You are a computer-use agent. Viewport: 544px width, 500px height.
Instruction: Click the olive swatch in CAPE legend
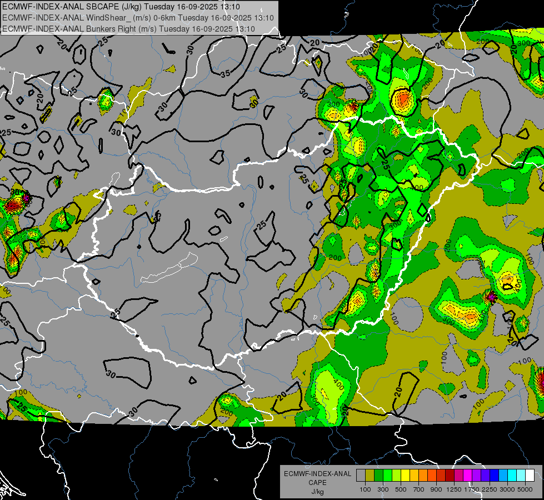(x=370, y=476)
